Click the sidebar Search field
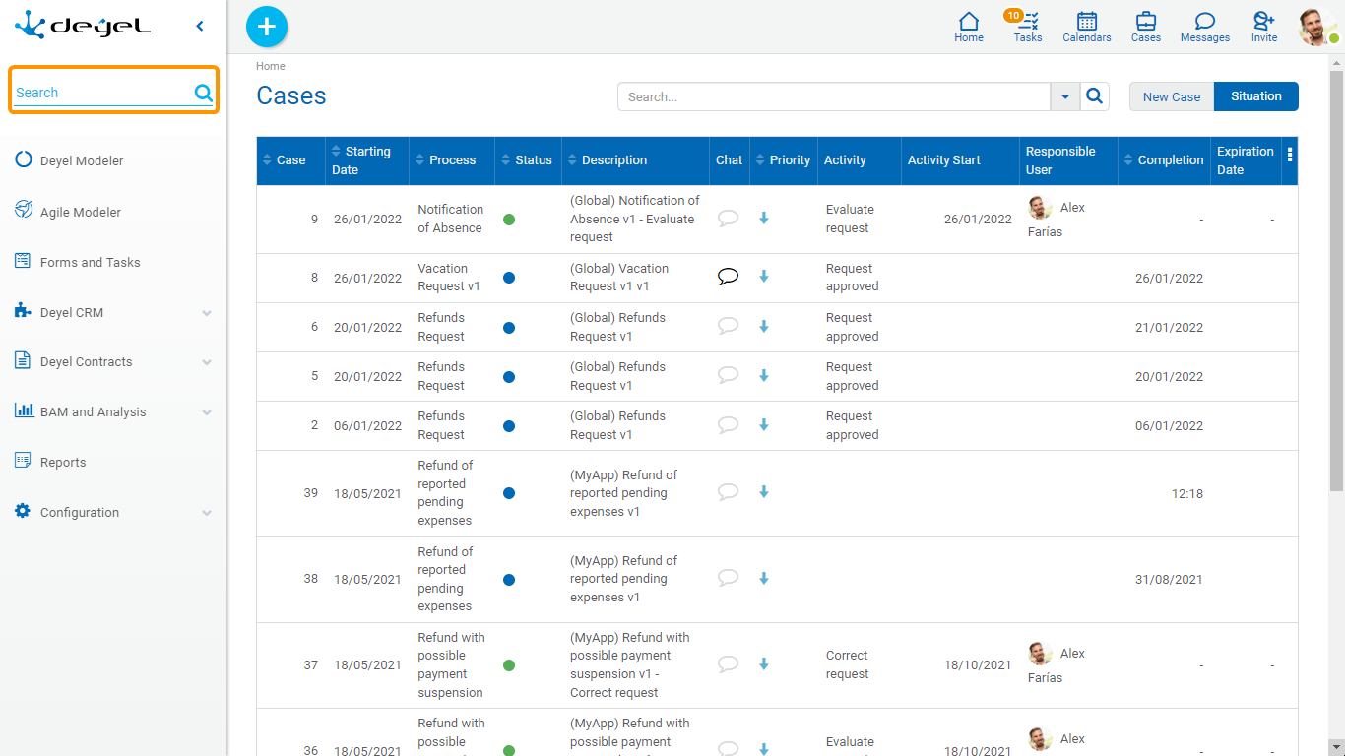 pyautogui.click(x=102, y=93)
